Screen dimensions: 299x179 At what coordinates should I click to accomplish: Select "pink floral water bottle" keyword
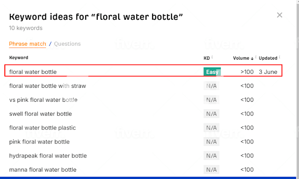(x=40, y=142)
